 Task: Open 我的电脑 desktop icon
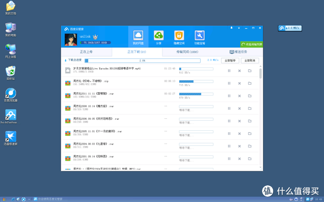(10, 30)
